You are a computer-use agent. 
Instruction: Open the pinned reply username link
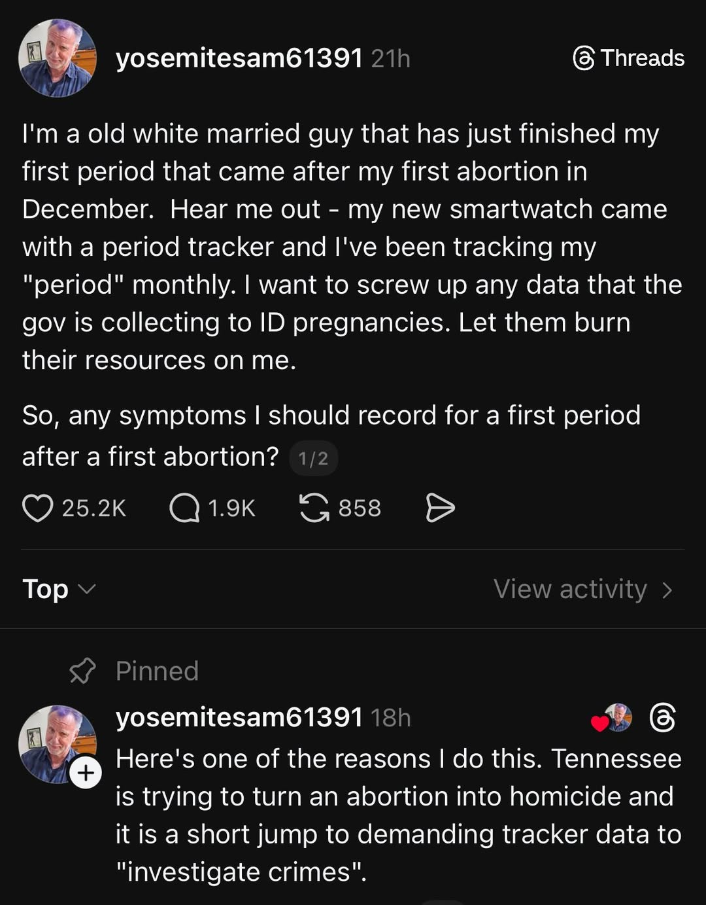[239, 718]
